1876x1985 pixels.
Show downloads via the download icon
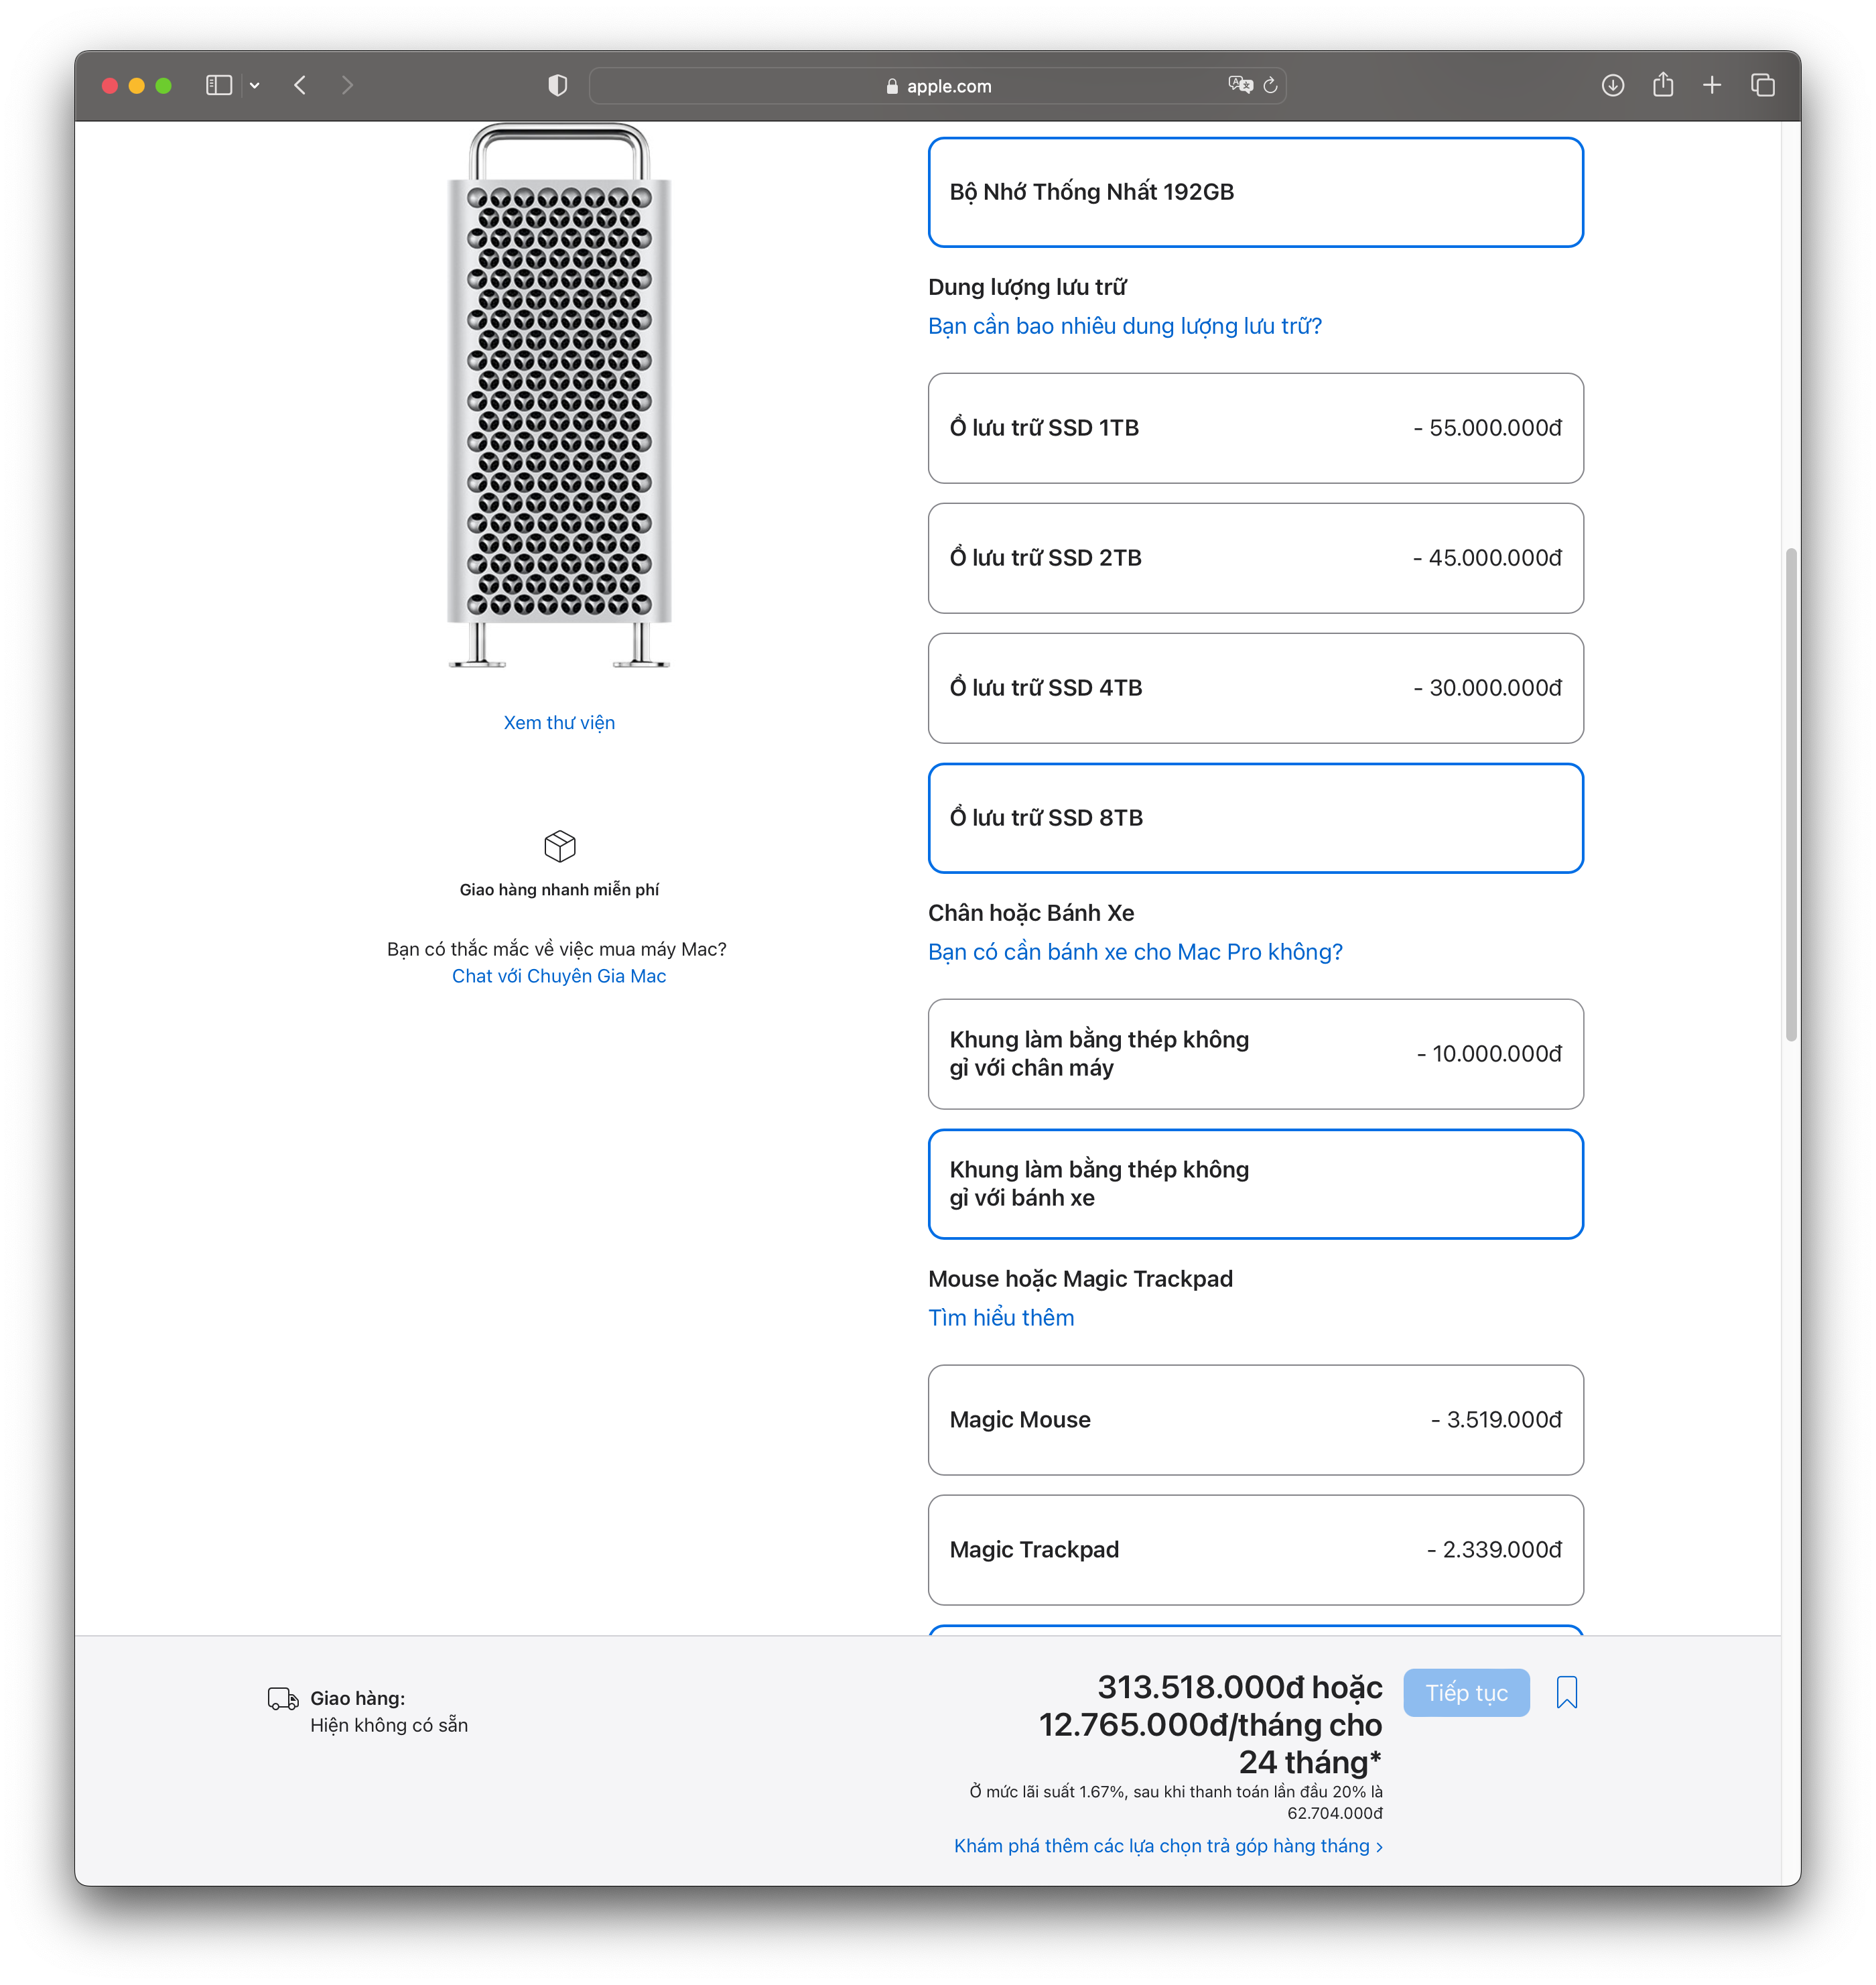[1612, 86]
